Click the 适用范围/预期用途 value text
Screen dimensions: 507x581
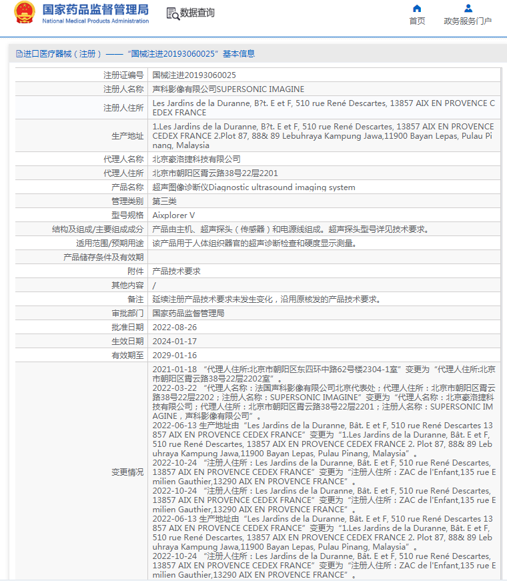255,243
